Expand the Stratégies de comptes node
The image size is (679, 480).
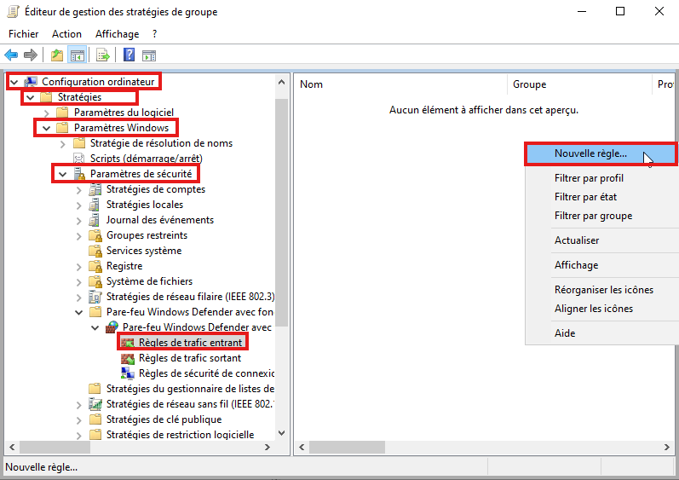[79, 189]
